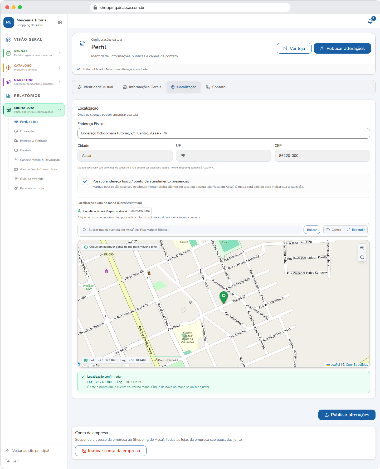This screenshot has height=469, width=380.
Task: Collapse the Minha Loja section
Action: pos(60,110)
